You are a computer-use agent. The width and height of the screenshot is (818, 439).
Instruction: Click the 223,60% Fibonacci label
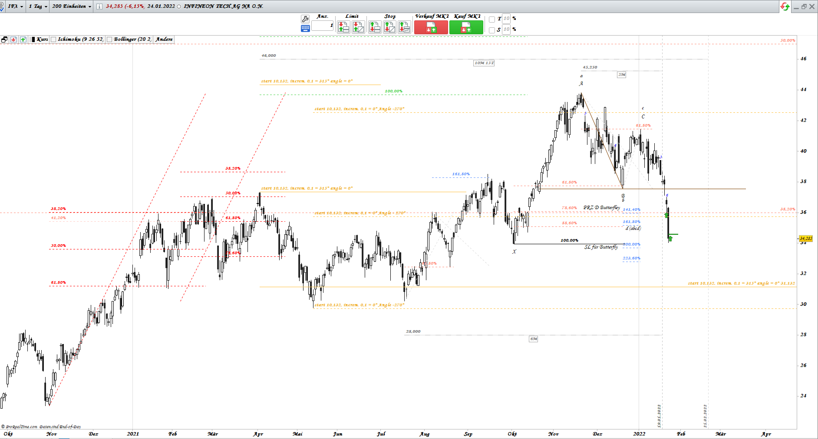tap(632, 258)
